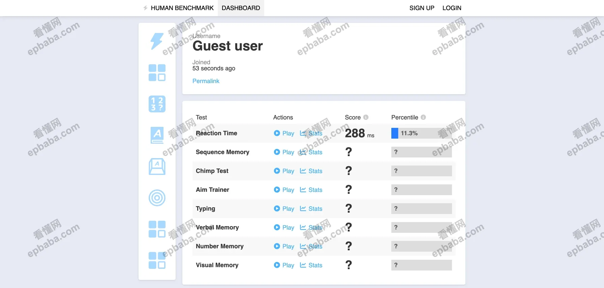Image resolution: width=604 pixels, height=288 pixels.
Task: Click the Score column info icon
Action: [366, 117]
